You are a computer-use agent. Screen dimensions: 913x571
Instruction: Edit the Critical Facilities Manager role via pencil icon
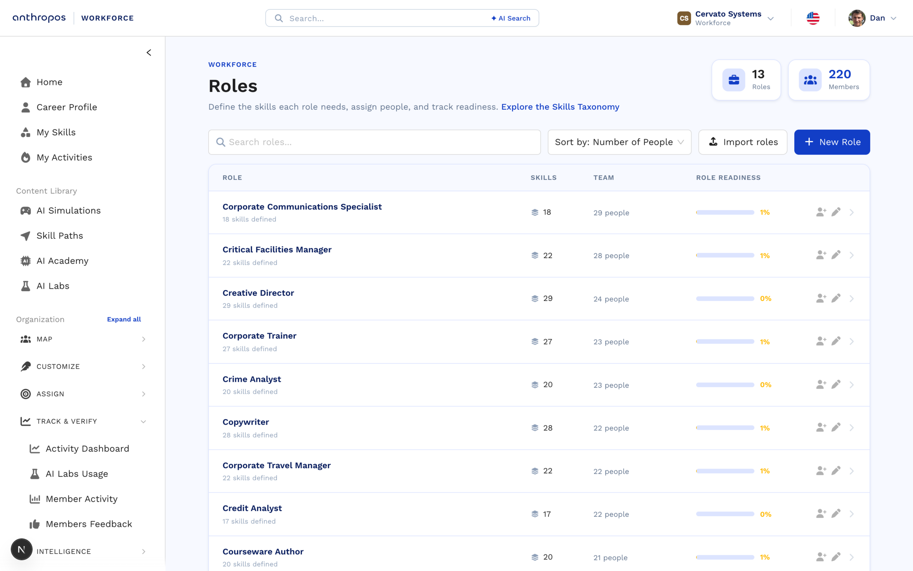click(836, 255)
